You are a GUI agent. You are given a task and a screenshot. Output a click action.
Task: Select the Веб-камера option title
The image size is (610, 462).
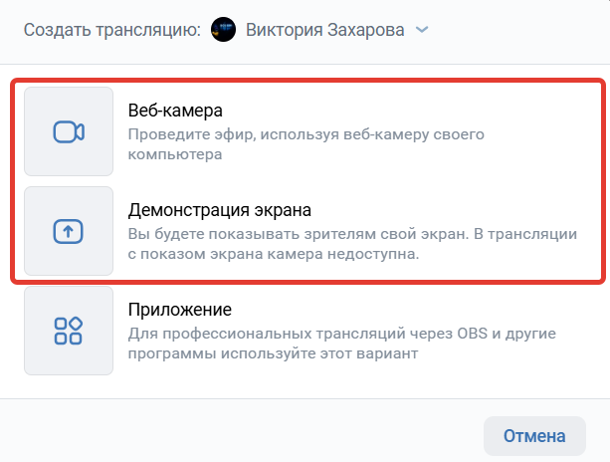175,111
